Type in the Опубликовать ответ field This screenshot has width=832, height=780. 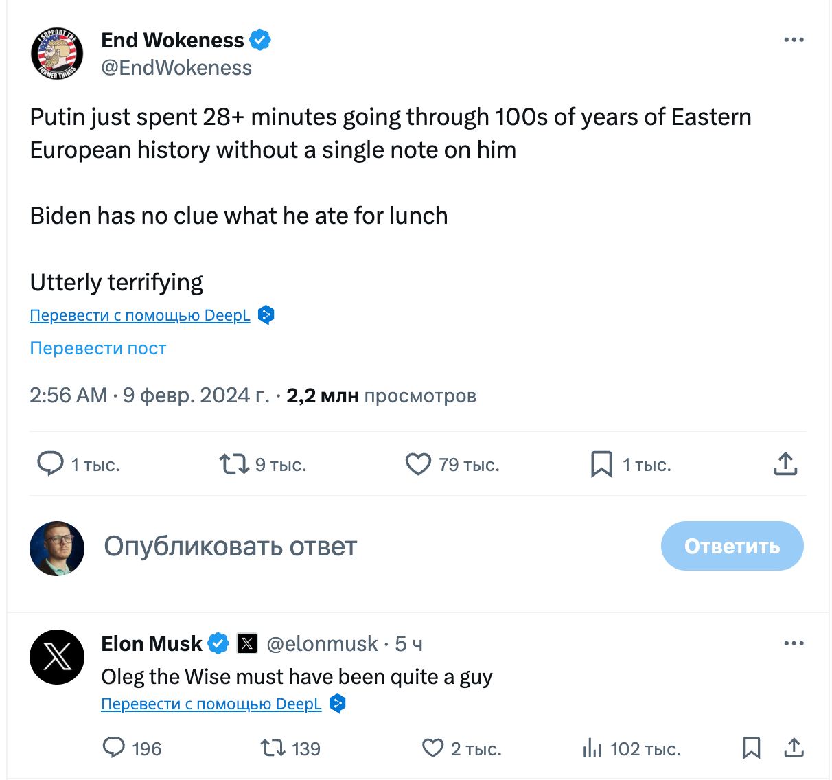[343, 547]
